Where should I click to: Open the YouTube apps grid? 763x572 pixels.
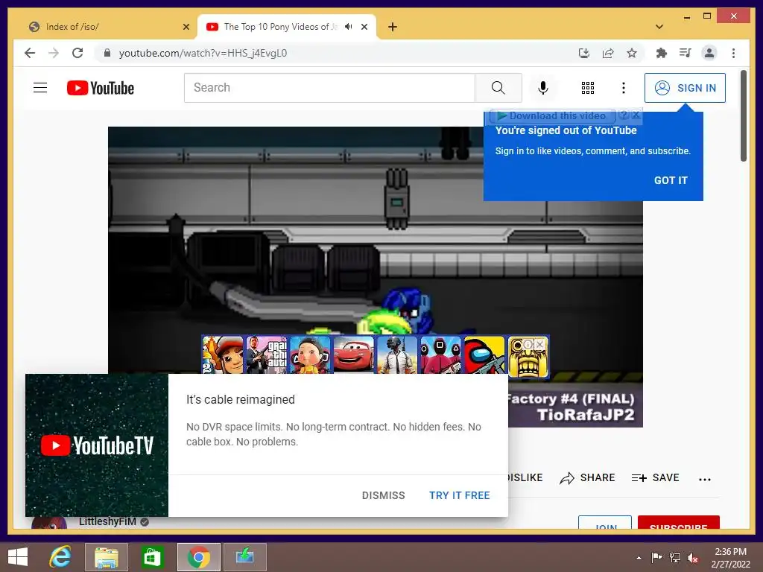tap(588, 88)
